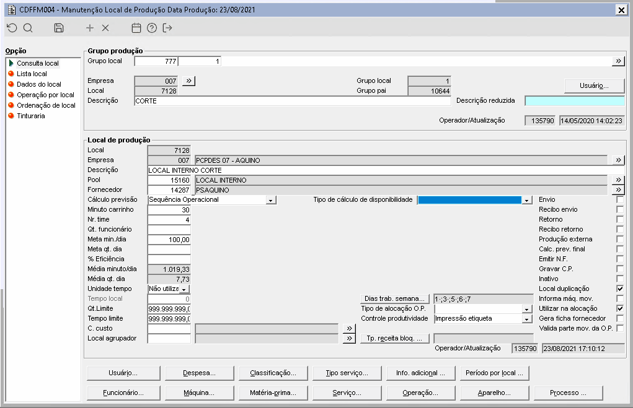Click the % Eficiência input field
The width and height of the screenshot is (633, 408).
click(169, 259)
